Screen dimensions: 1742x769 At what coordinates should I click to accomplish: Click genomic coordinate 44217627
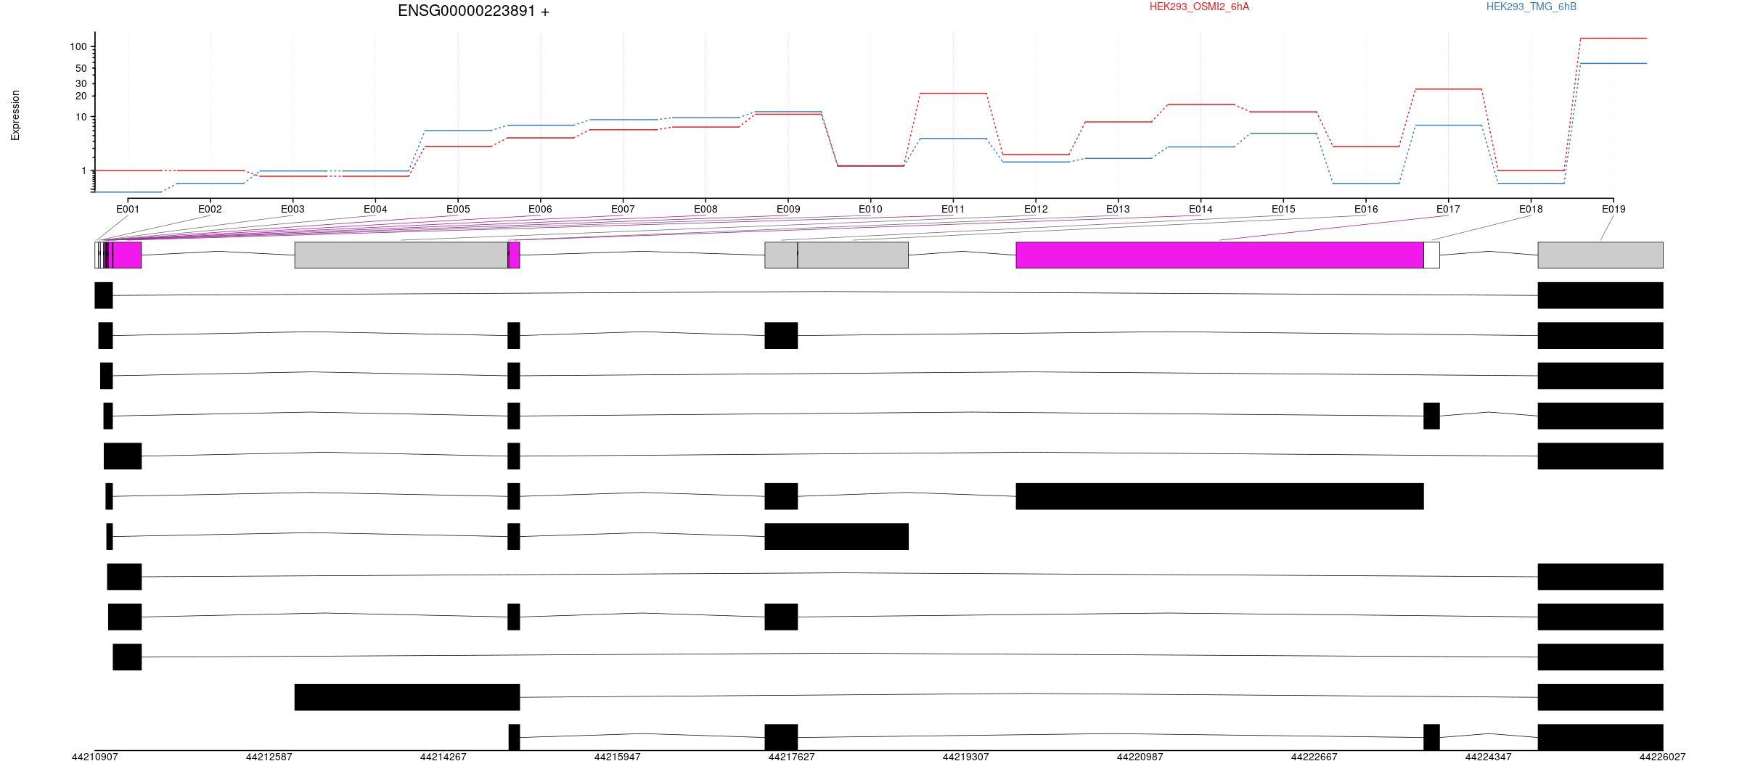pos(792,757)
